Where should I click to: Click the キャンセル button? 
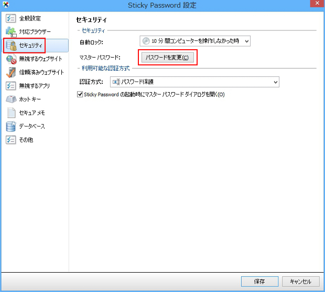click(300, 282)
